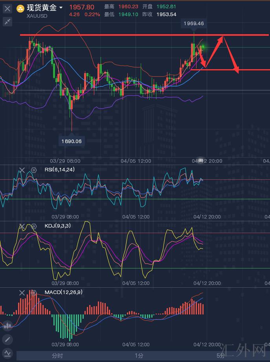
Task: Click the gold coin symbol icon
Action: tap(20, 8)
